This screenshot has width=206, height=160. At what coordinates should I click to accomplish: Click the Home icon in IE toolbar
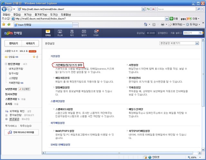pyautogui.click(x=145, y=24)
